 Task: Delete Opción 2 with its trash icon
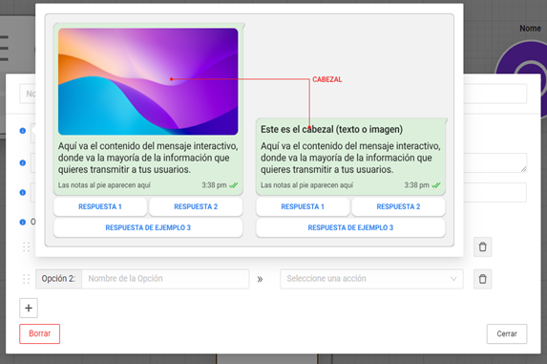point(482,279)
